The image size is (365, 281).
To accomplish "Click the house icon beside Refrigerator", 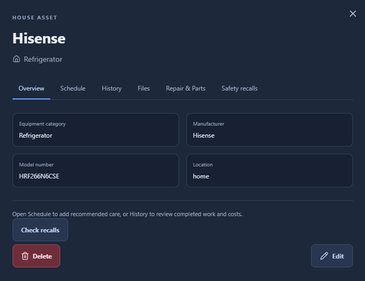I will pyautogui.click(x=16, y=59).
